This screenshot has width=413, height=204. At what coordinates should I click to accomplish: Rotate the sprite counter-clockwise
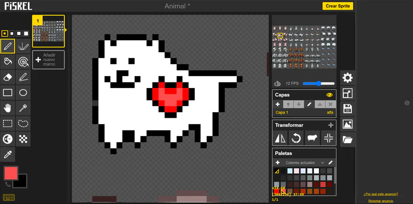[296, 138]
